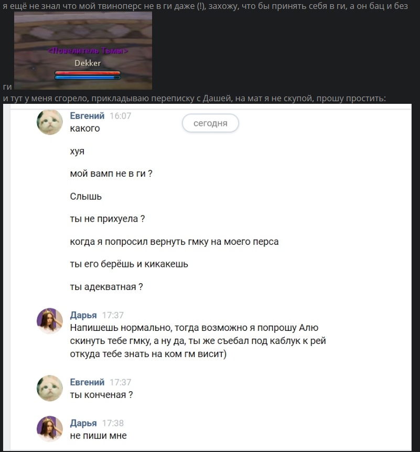The width and height of the screenshot is (420, 452).
Task: Click the cat avatar next to 'ты конченая ?'
Action: pos(50,388)
